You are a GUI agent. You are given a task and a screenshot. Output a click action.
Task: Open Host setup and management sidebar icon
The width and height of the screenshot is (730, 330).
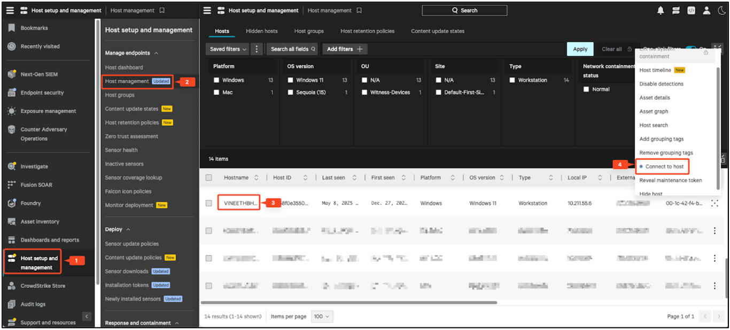point(12,258)
